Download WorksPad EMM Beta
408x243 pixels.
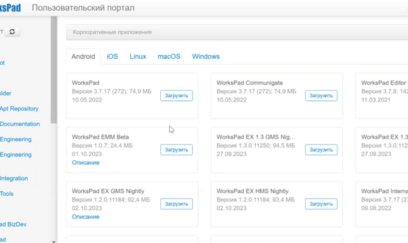[177, 150]
